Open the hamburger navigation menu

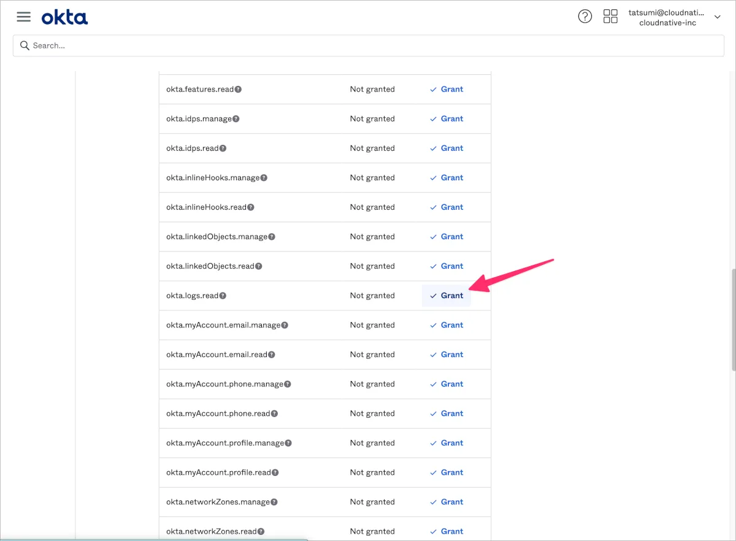click(23, 17)
